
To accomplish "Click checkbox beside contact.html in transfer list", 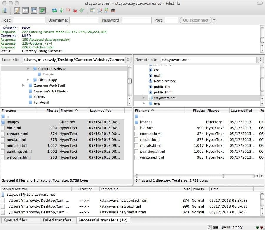I will point(3,201).
